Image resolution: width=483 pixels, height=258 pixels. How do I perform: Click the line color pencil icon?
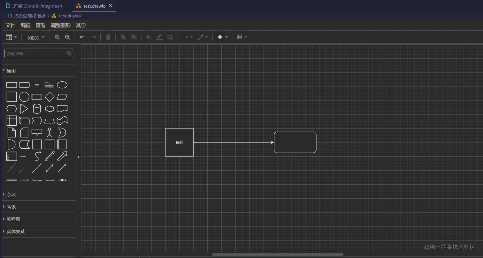(x=159, y=37)
